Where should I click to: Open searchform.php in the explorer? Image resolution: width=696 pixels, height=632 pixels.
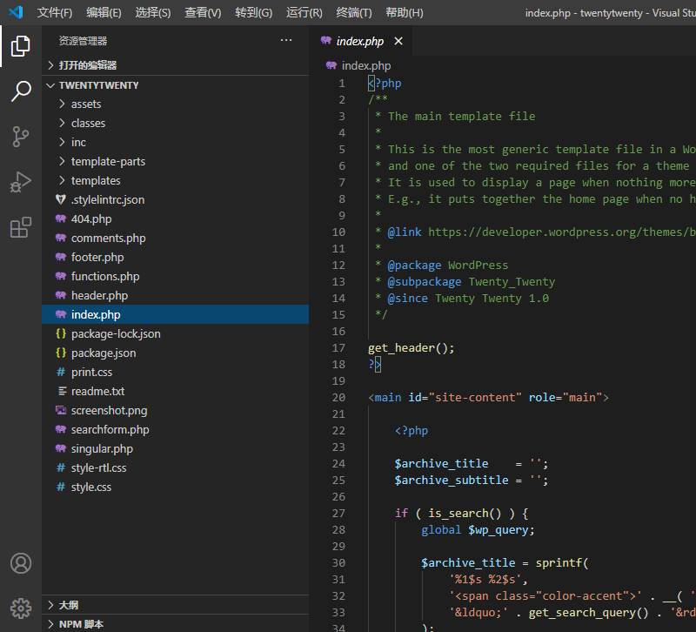coord(176,429)
